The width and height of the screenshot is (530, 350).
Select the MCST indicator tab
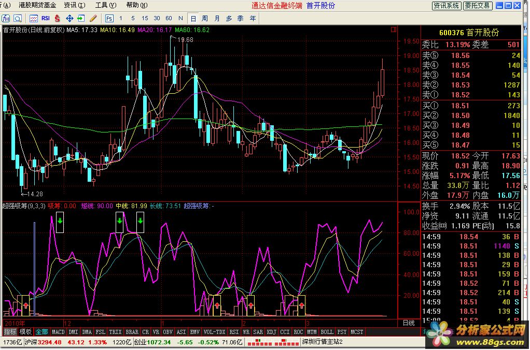[x=357, y=332]
